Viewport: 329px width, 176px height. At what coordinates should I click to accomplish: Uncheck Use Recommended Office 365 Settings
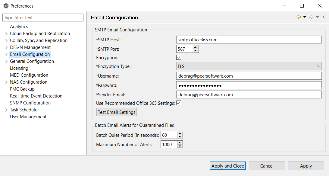click(x=179, y=103)
